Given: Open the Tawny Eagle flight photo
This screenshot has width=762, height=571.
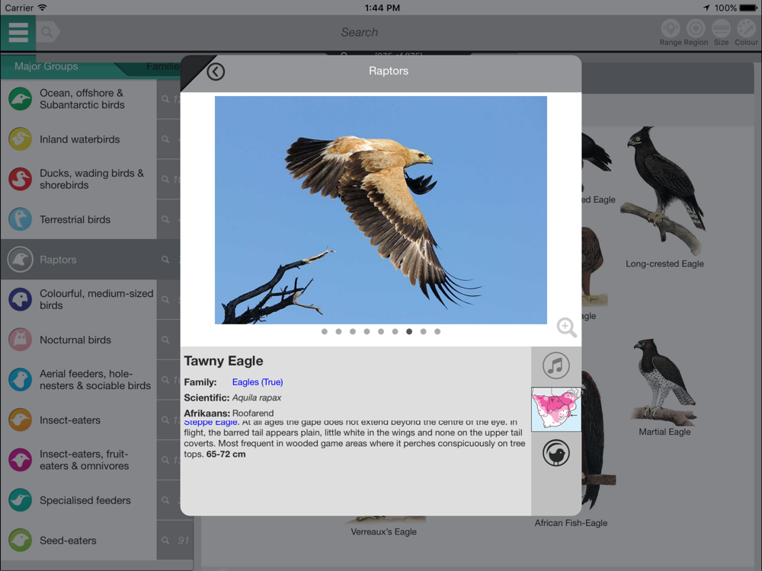Looking at the screenshot, I should point(380,210).
